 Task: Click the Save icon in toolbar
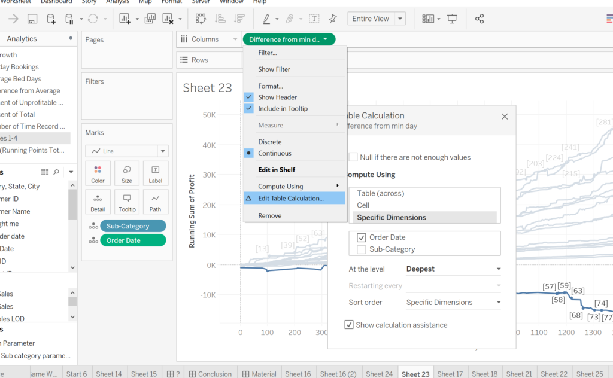click(32, 19)
